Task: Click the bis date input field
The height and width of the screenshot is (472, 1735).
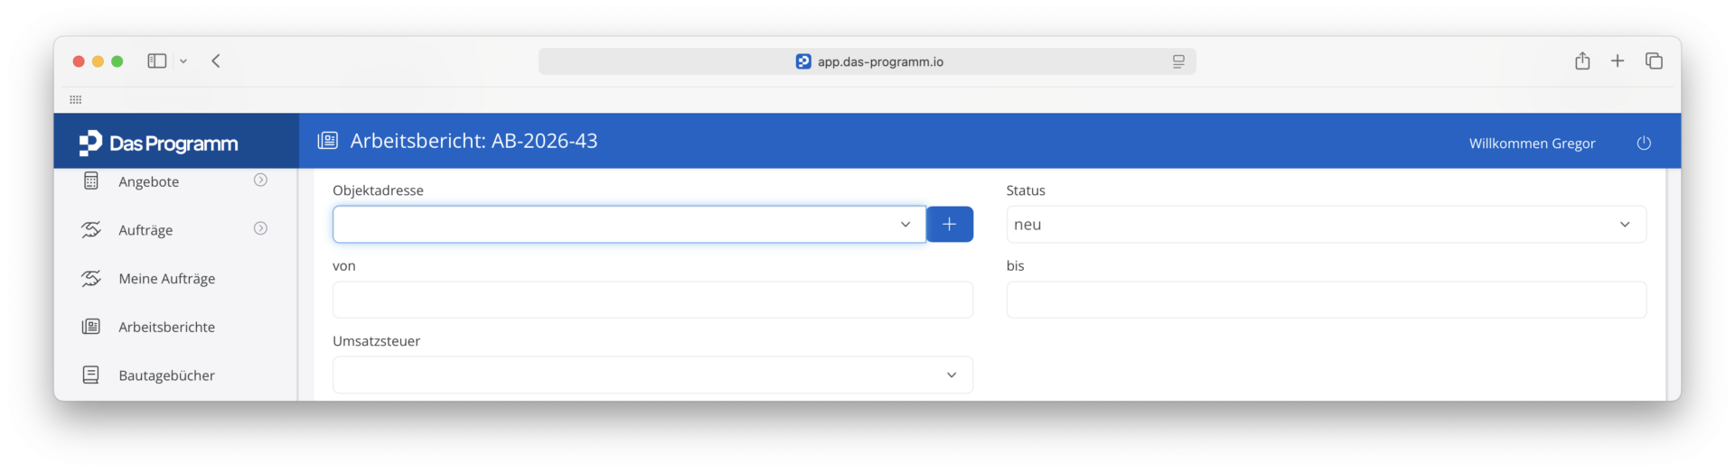Action: 1327,300
